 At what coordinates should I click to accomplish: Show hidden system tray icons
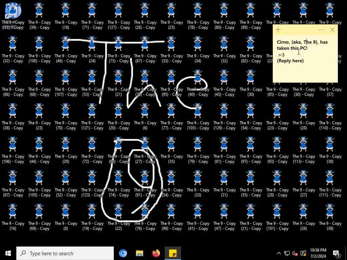coord(279,253)
